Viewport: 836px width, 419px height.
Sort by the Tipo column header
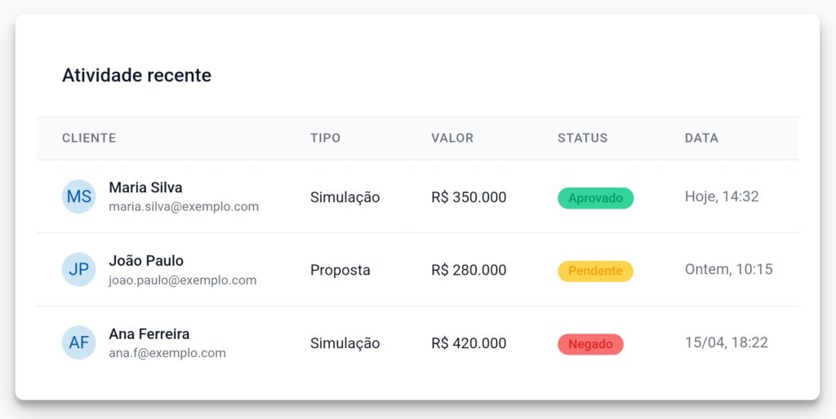click(325, 138)
